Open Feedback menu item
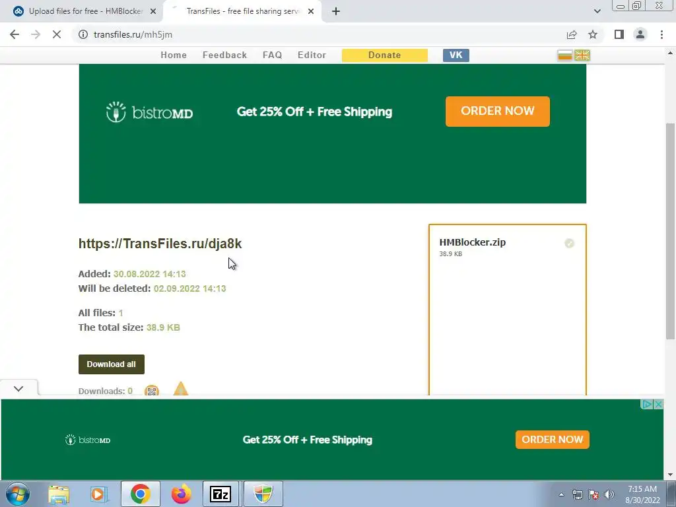Image resolution: width=676 pixels, height=507 pixels. [x=224, y=55]
